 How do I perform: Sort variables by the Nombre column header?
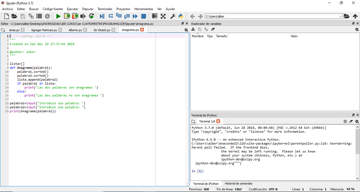tap(198, 36)
